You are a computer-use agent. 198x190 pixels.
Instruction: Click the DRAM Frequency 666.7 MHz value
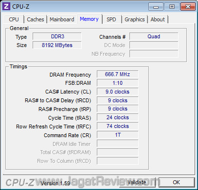[x=117, y=74]
